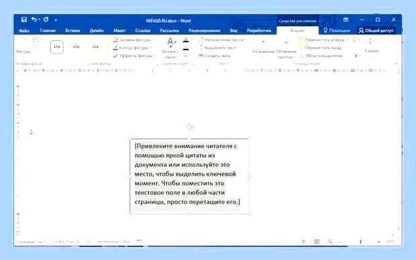416x260 pixels.
Task: Select the second Абв shape style preset
Action: [x=76, y=47]
